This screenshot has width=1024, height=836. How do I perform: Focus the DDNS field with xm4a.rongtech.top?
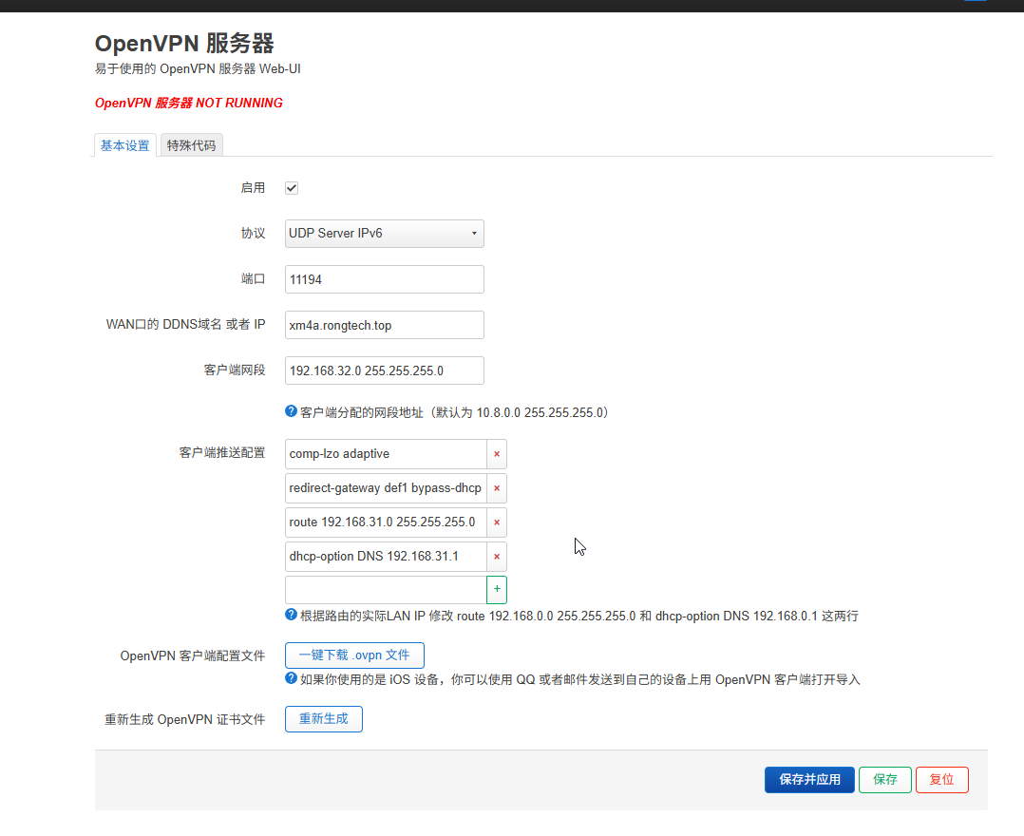(x=385, y=325)
